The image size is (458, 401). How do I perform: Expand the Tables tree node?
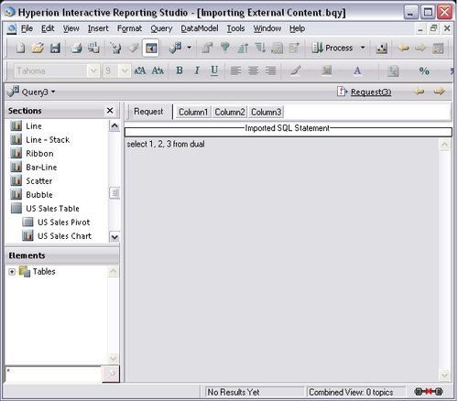[x=12, y=272]
